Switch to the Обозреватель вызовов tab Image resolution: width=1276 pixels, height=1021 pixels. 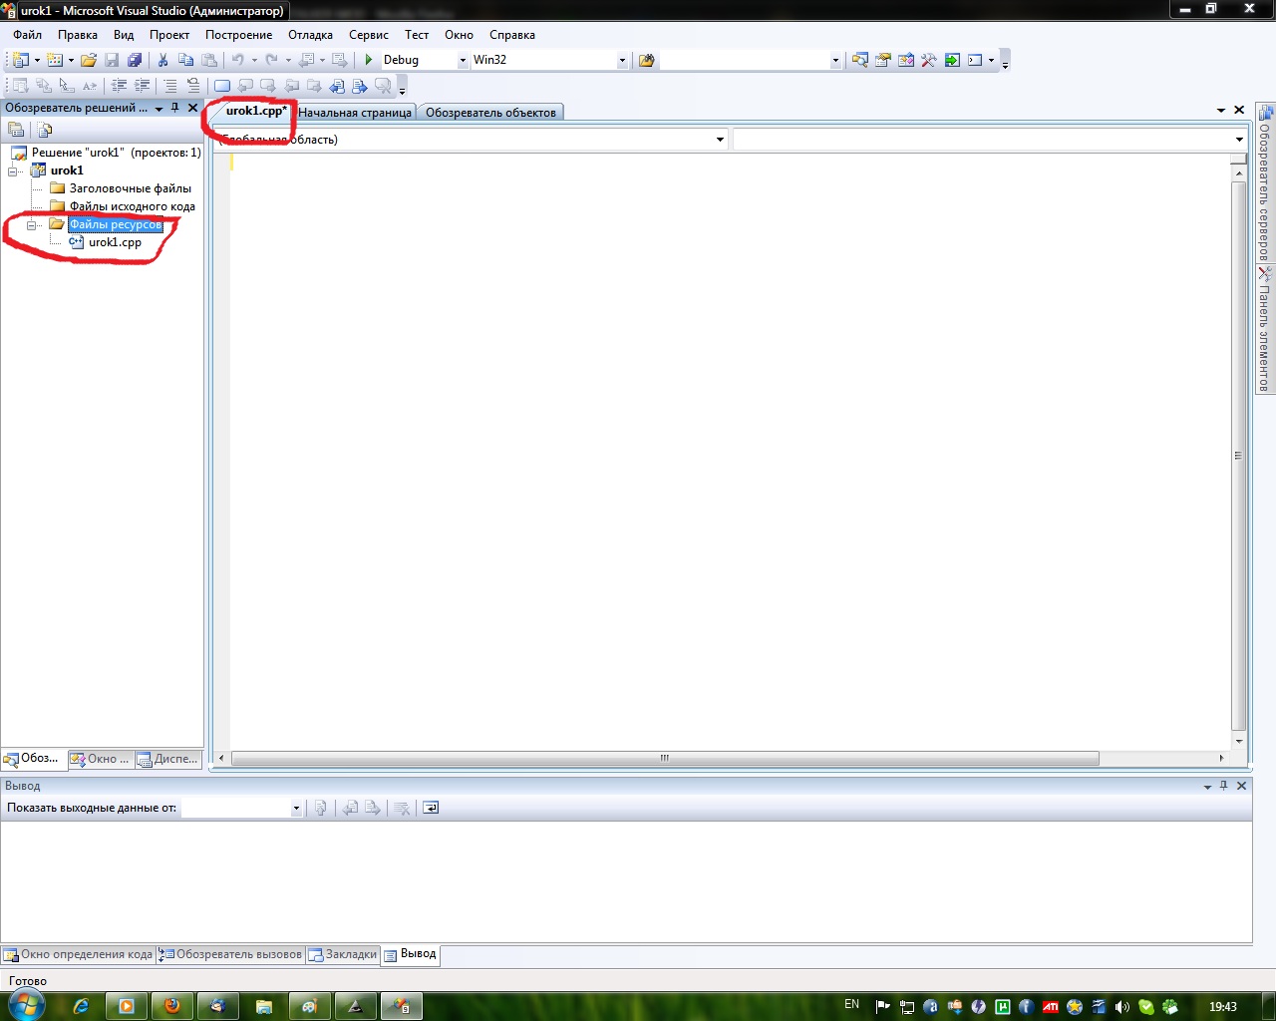point(231,954)
